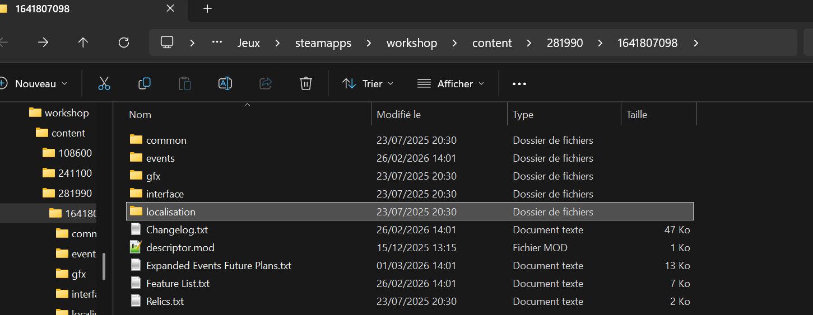The image size is (813, 315).
Task: Select the localisation folder row
Action: 410,211
